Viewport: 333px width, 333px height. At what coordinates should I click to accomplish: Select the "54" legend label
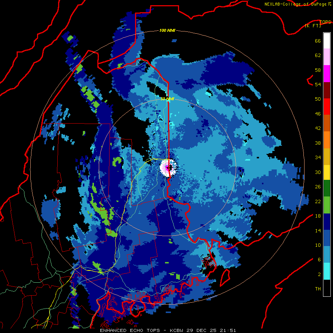click(x=318, y=84)
